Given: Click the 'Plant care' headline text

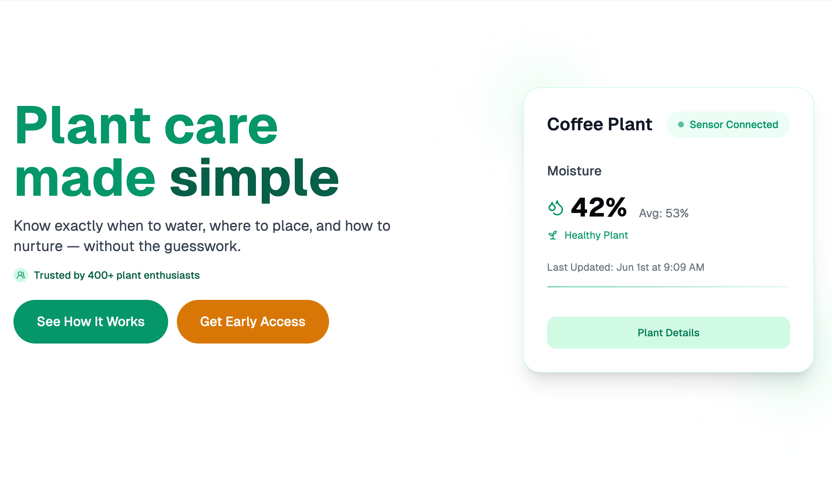Looking at the screenshot, I should pyautogui.click(x=146, y=126).
